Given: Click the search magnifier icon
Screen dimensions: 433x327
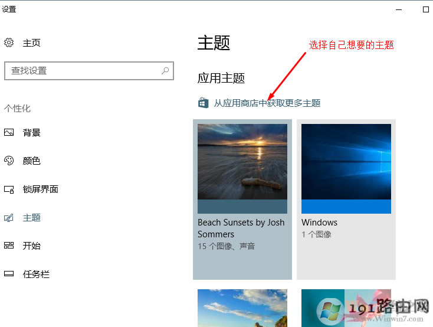Looking at the screenshot, I should click(165, 70).
